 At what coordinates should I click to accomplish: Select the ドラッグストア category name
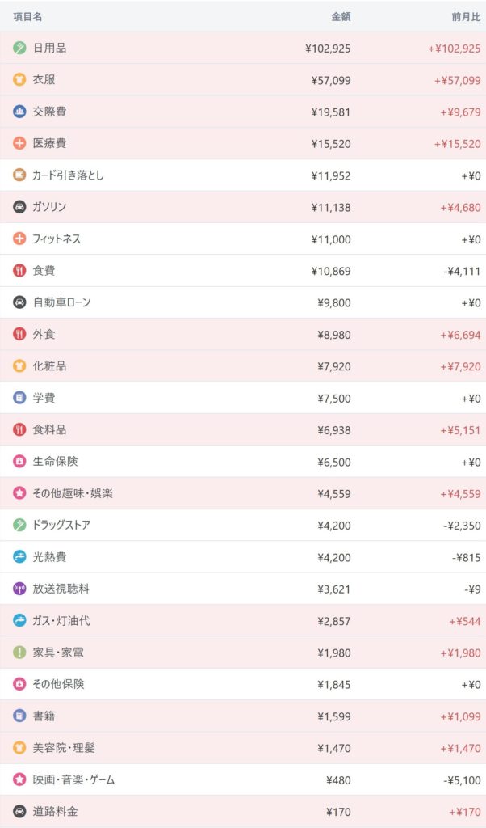tap(61, 525)
